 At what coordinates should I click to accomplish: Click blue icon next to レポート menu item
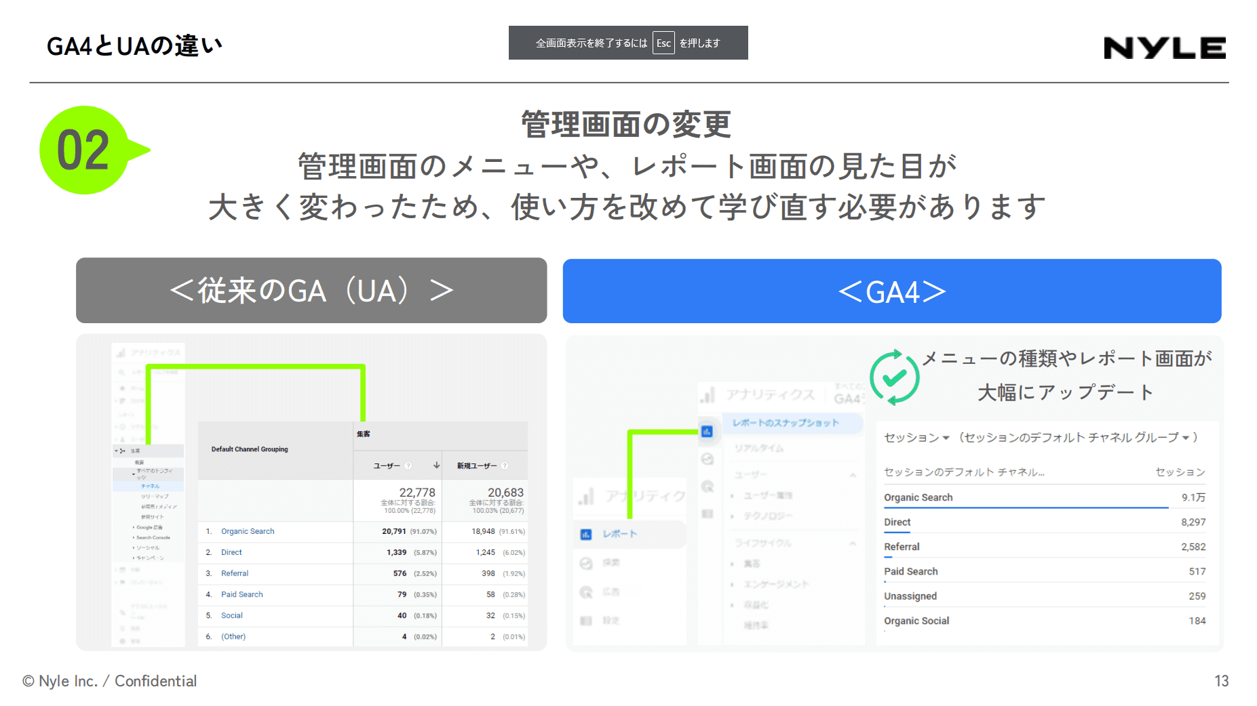(x=586, y=535)
